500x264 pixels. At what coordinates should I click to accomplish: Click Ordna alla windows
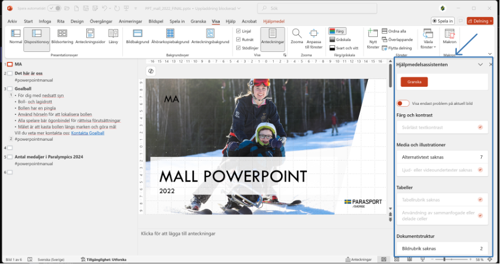[x=394, y=31]
